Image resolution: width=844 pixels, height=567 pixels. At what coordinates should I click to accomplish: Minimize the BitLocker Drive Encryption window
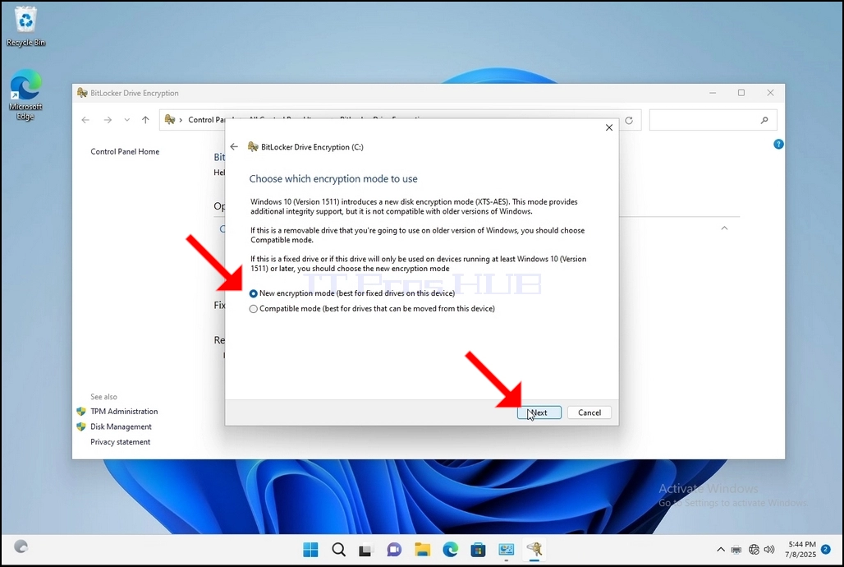713,93
